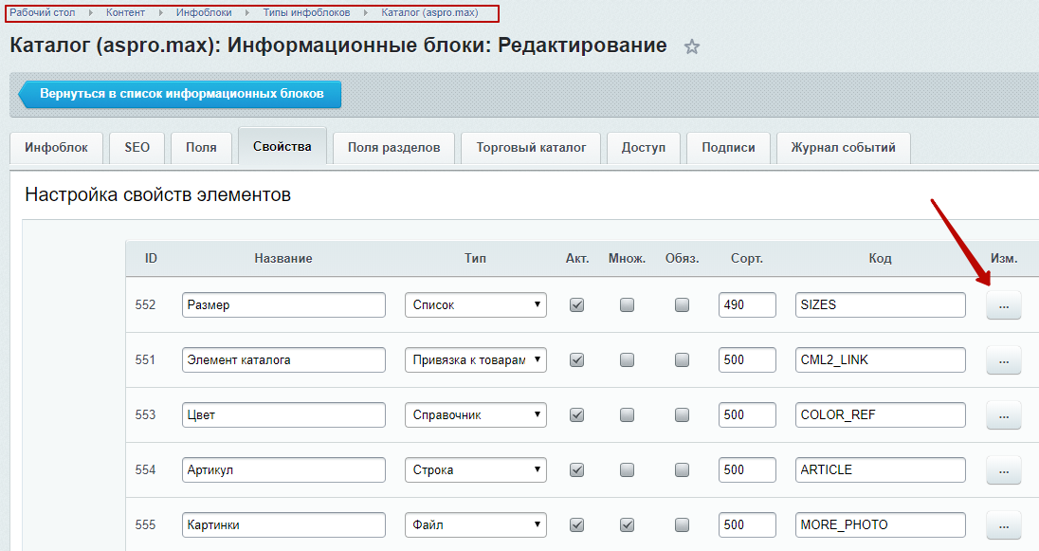Select ID cell 555
1039x551 pixels.
click(145, 525)
